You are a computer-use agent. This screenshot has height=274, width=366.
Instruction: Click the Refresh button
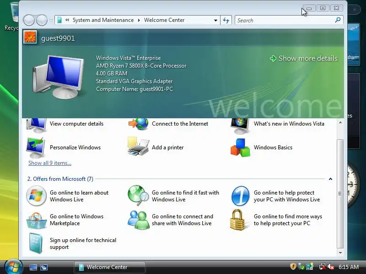coord(226,20)
